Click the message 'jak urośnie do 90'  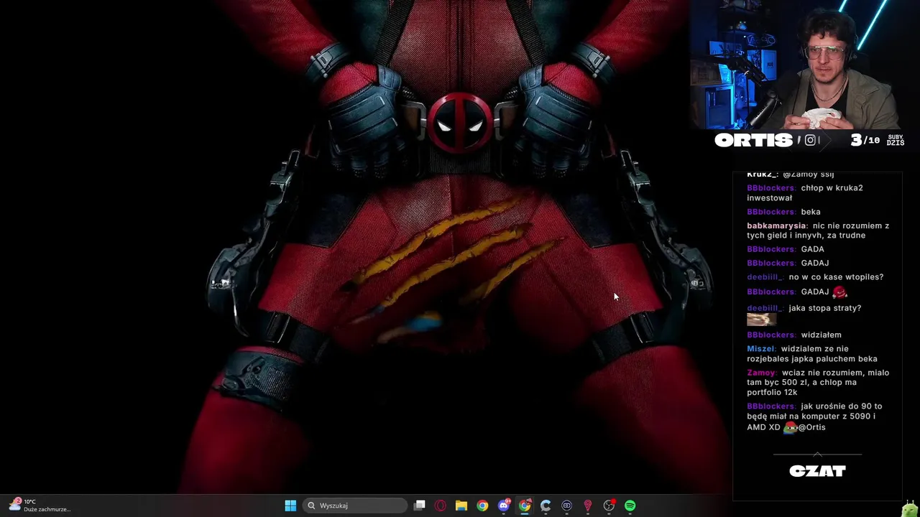(814, 416)
